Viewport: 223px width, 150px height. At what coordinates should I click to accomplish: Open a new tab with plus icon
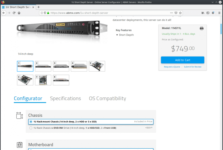38,7
